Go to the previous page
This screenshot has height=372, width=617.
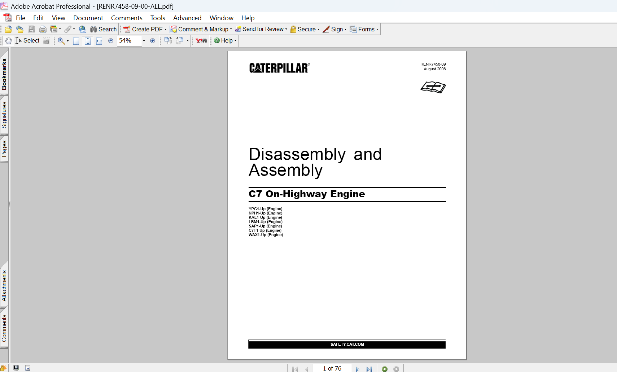(x=306, y=369)
